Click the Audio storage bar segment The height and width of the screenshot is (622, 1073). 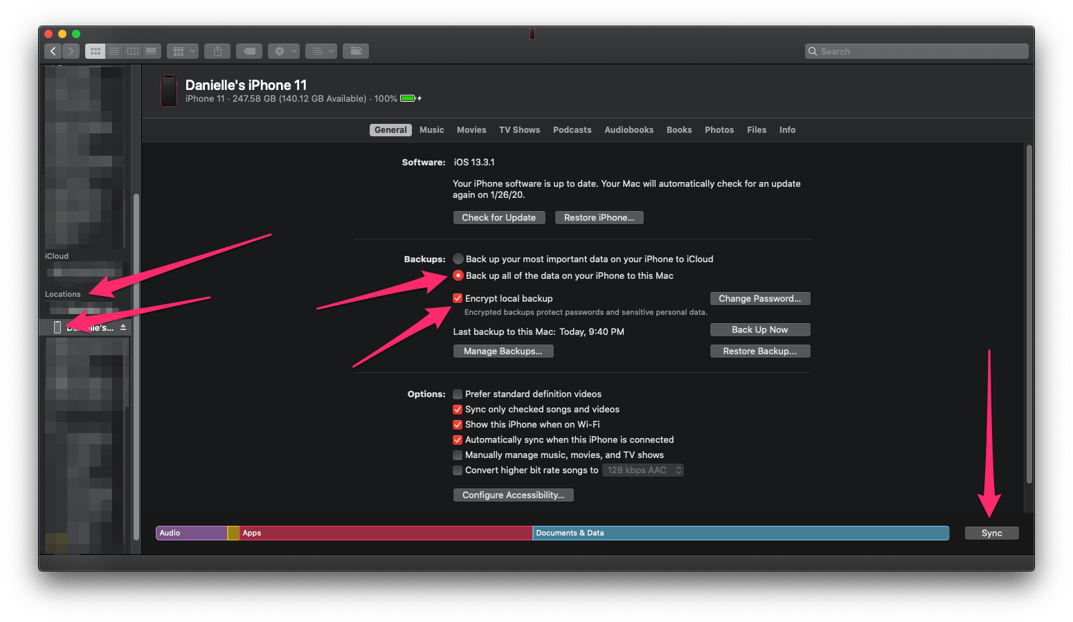[x=192, y=533]
